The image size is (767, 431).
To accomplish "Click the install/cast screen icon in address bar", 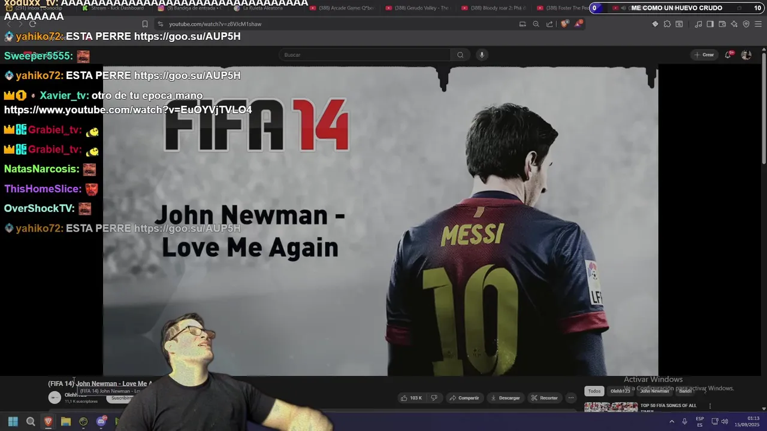I will point(523,24).
